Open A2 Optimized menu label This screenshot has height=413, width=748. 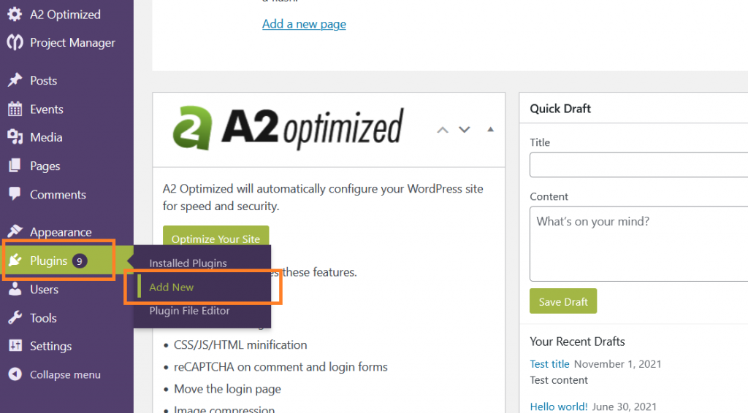coord(65,15)
